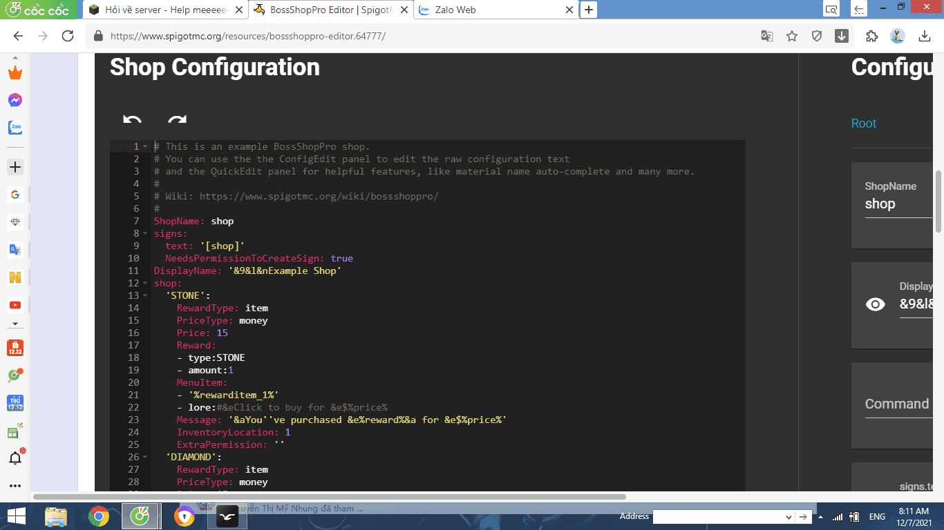
Task: Reload the page with the refresh button
Action: (x=68, y=36)
